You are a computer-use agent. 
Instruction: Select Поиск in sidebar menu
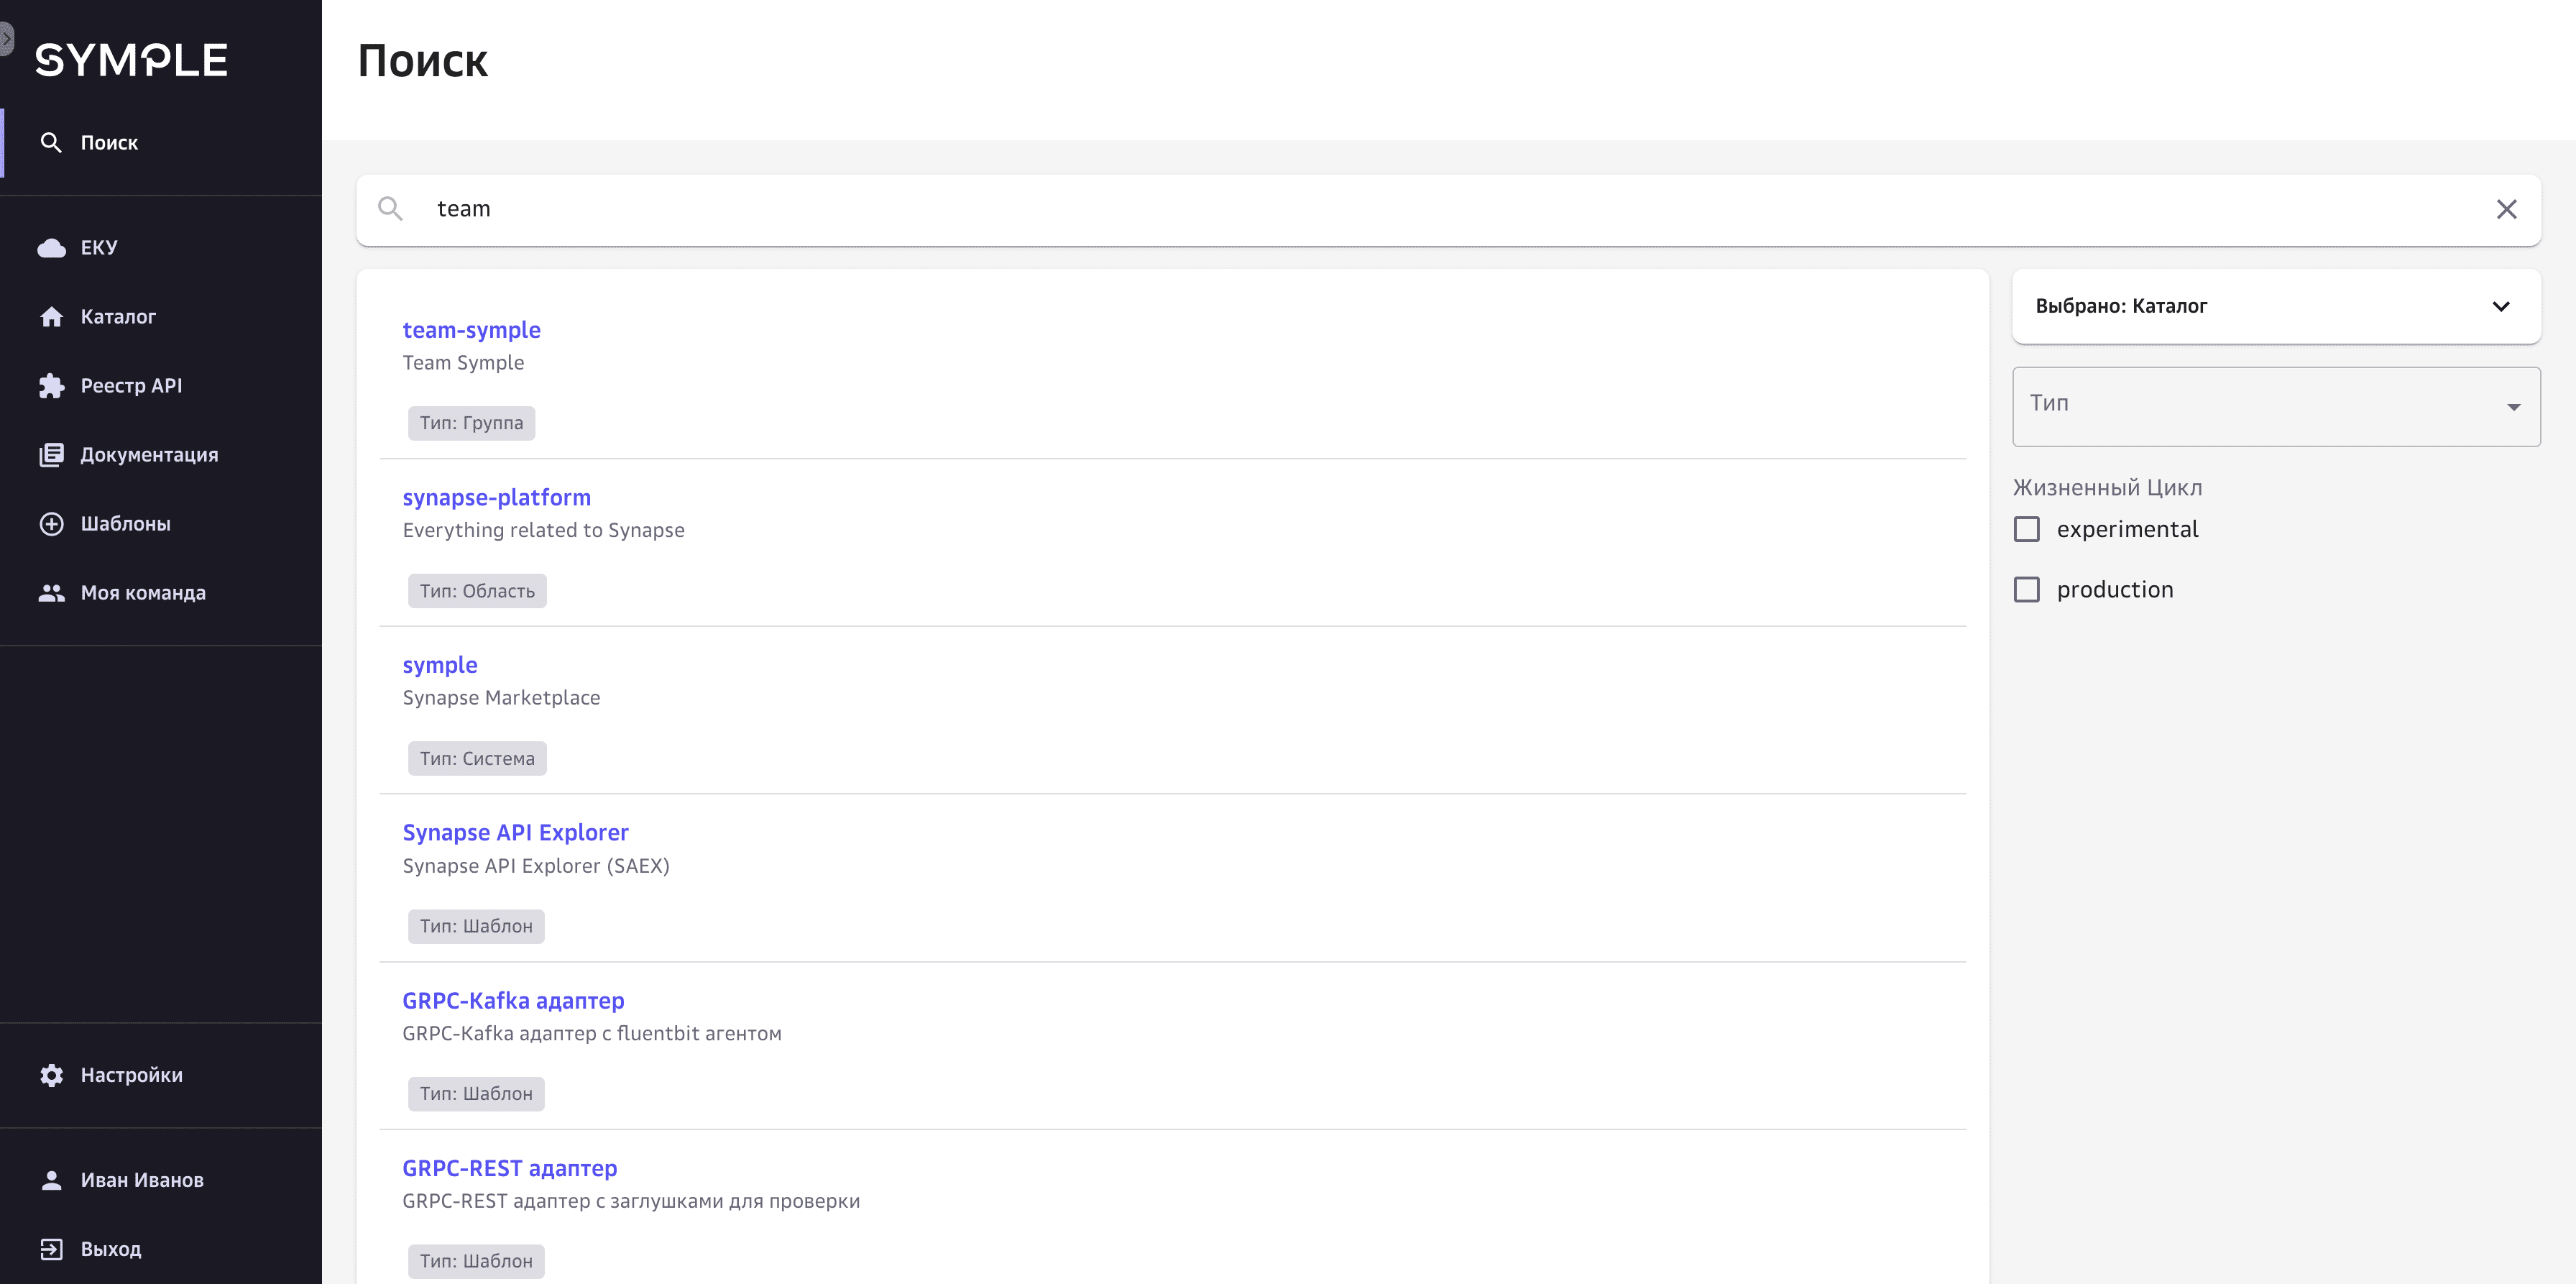click(109, 143)
